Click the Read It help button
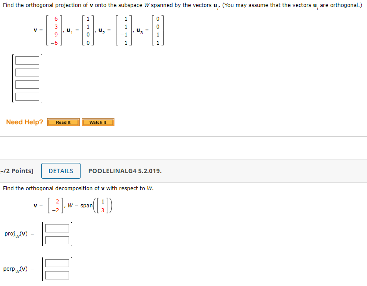This screenshot has width=367, height=286. click(x=63, y=122)
